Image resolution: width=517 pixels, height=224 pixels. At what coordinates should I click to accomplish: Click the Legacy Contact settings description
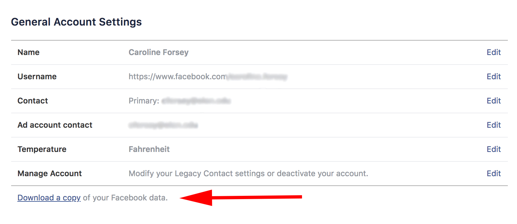[248, 174]
